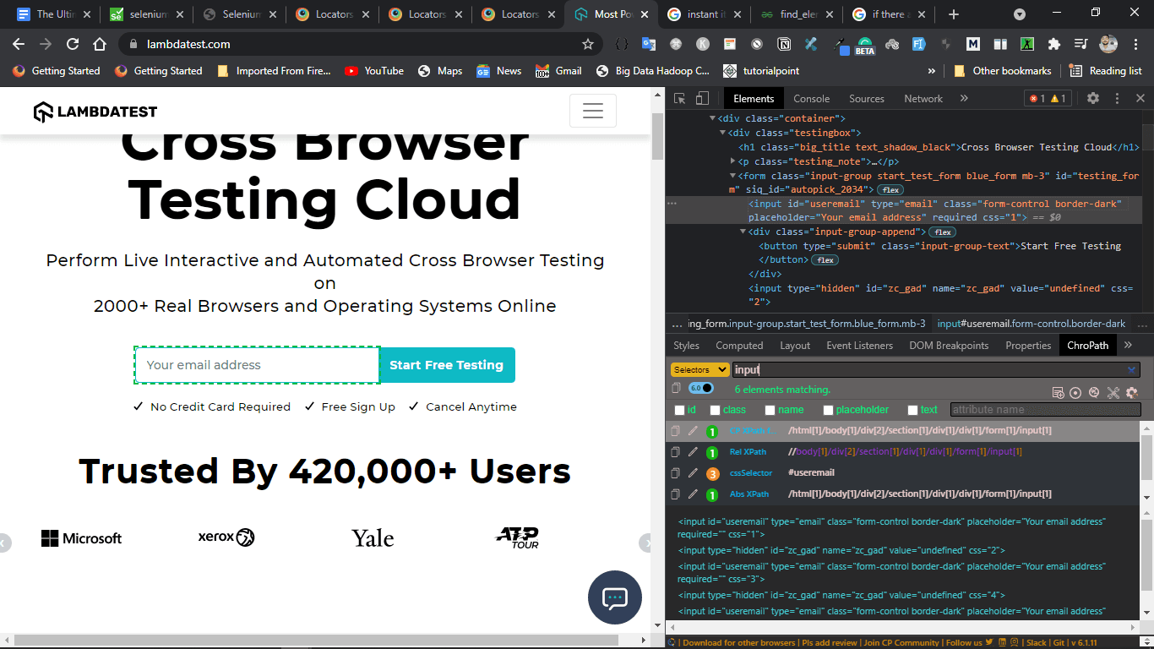Viewport: 1154px width, 649px height.
Task: Click ChroPath's record session icon
Action: point(1075,393)
